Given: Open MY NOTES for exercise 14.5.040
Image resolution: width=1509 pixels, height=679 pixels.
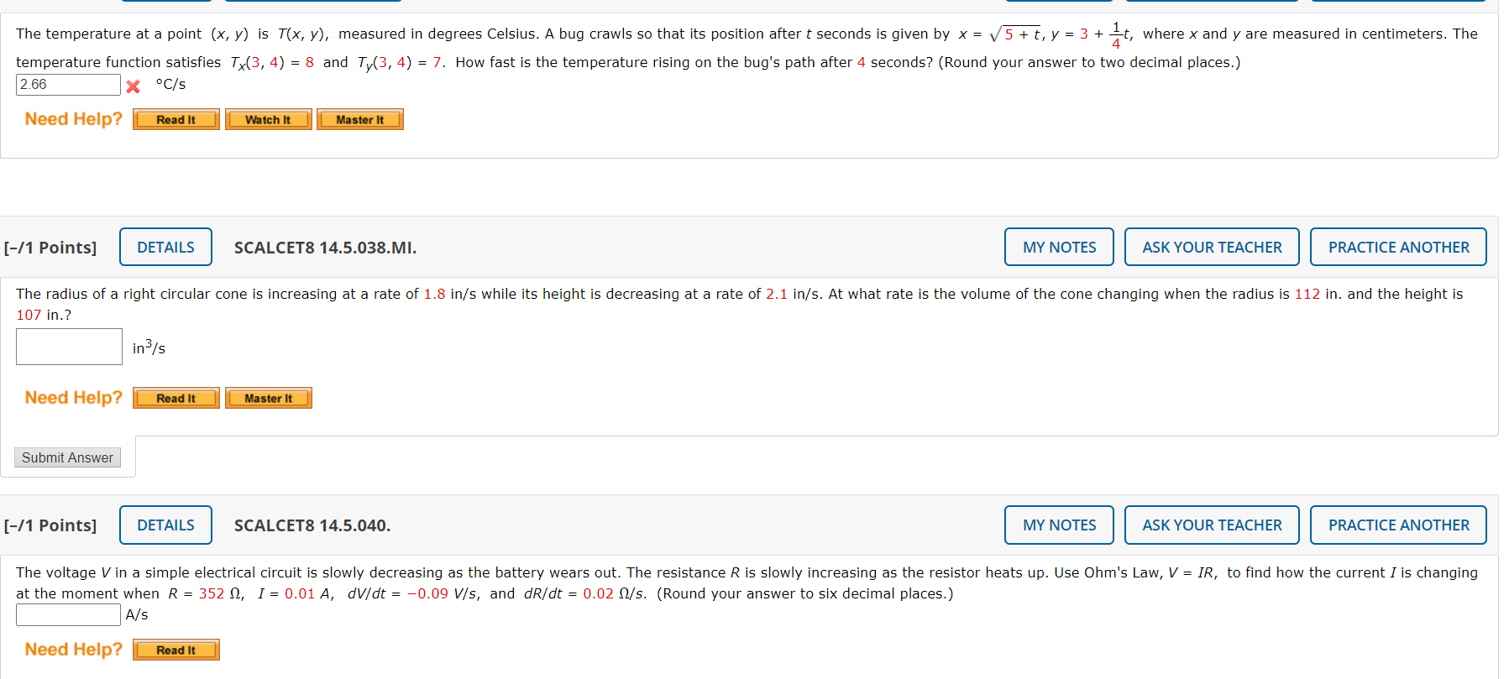Looking at the screenshot, I should (x=1058, y=525).
